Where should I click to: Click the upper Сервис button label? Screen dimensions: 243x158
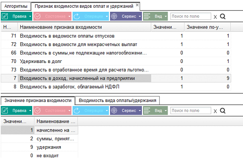129,16
